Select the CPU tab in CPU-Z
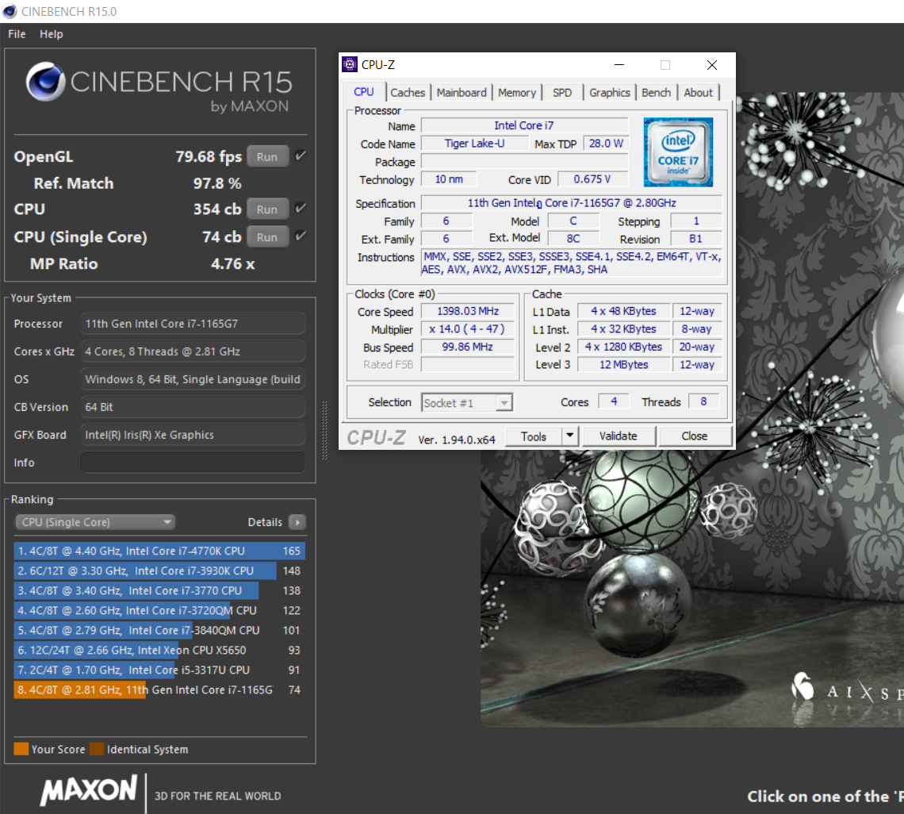Screen dimensions: 904x814 click(x=364, y=92)
